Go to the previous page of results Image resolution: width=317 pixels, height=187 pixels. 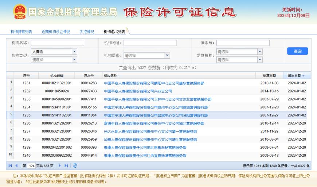pyautogui.click(x=16, y=165)
